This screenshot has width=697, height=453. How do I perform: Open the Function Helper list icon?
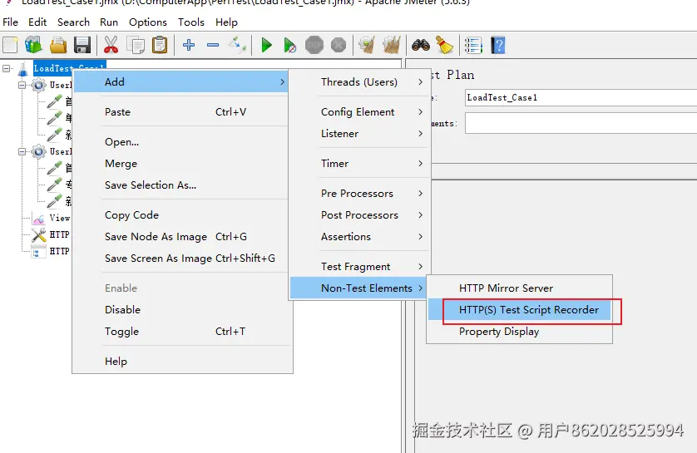click(473, 45)
